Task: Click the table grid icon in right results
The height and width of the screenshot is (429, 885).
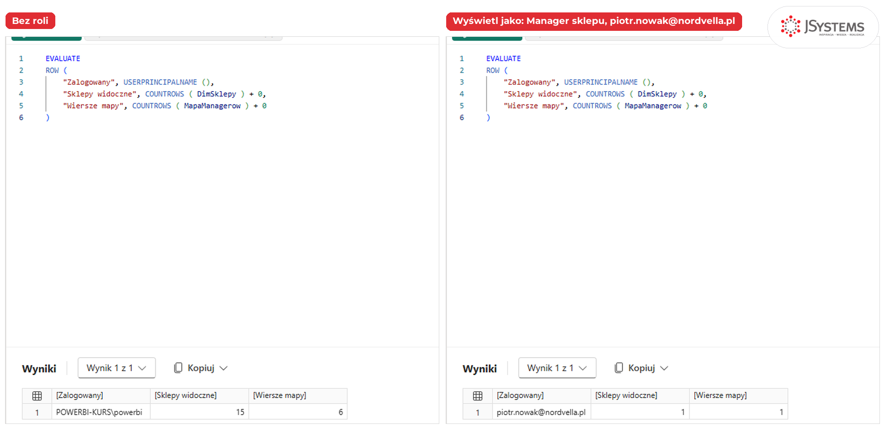Action: coord(478,396)
